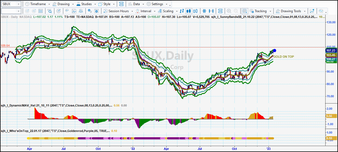Click the add chart plus icon

click(x=312, y=11)
